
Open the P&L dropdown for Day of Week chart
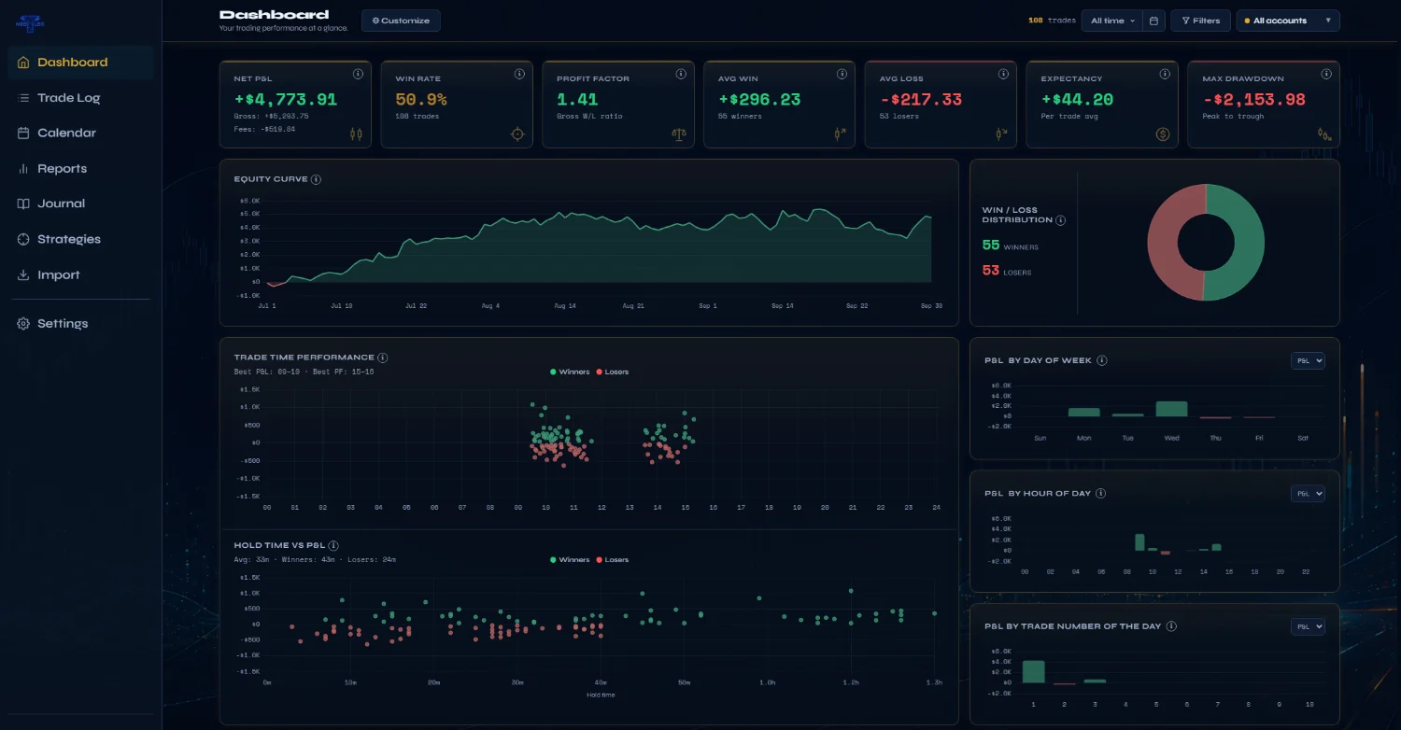tap(1308, 361)
